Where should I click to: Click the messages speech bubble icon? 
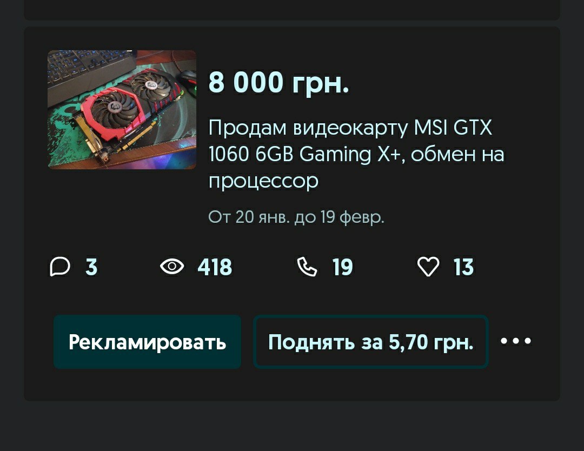coord(60,267)
